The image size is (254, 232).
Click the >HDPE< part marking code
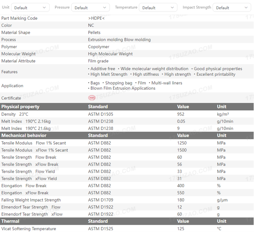96,18
